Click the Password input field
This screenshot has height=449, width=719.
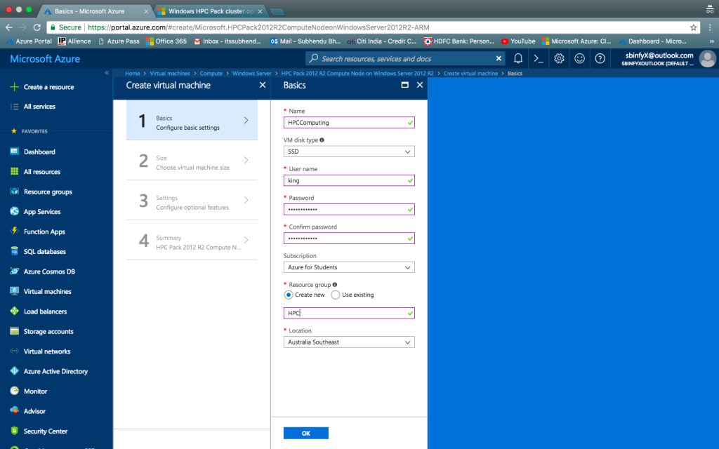point(349,209)
